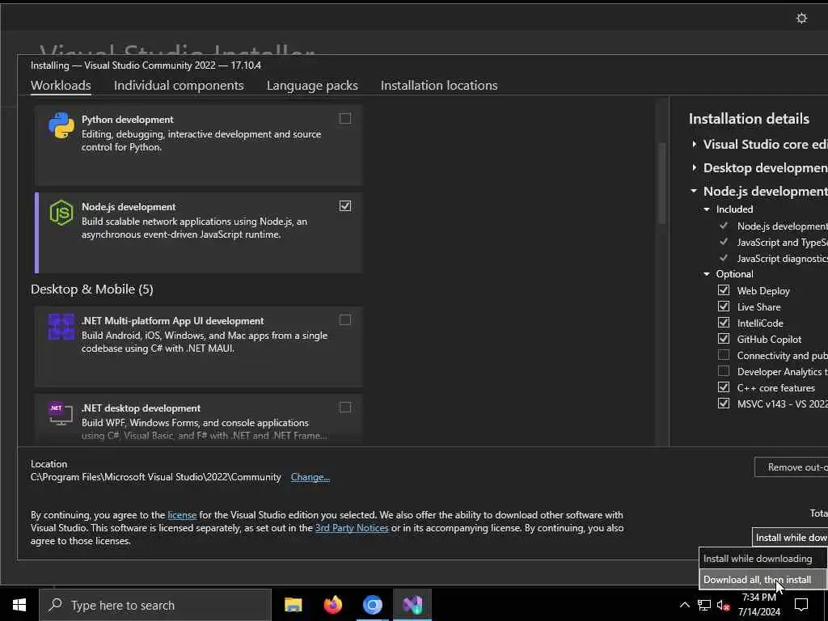Click the workloads list scrollbar thumb
Viewport: 828px width, 621px height.
(x=661, y=184)
